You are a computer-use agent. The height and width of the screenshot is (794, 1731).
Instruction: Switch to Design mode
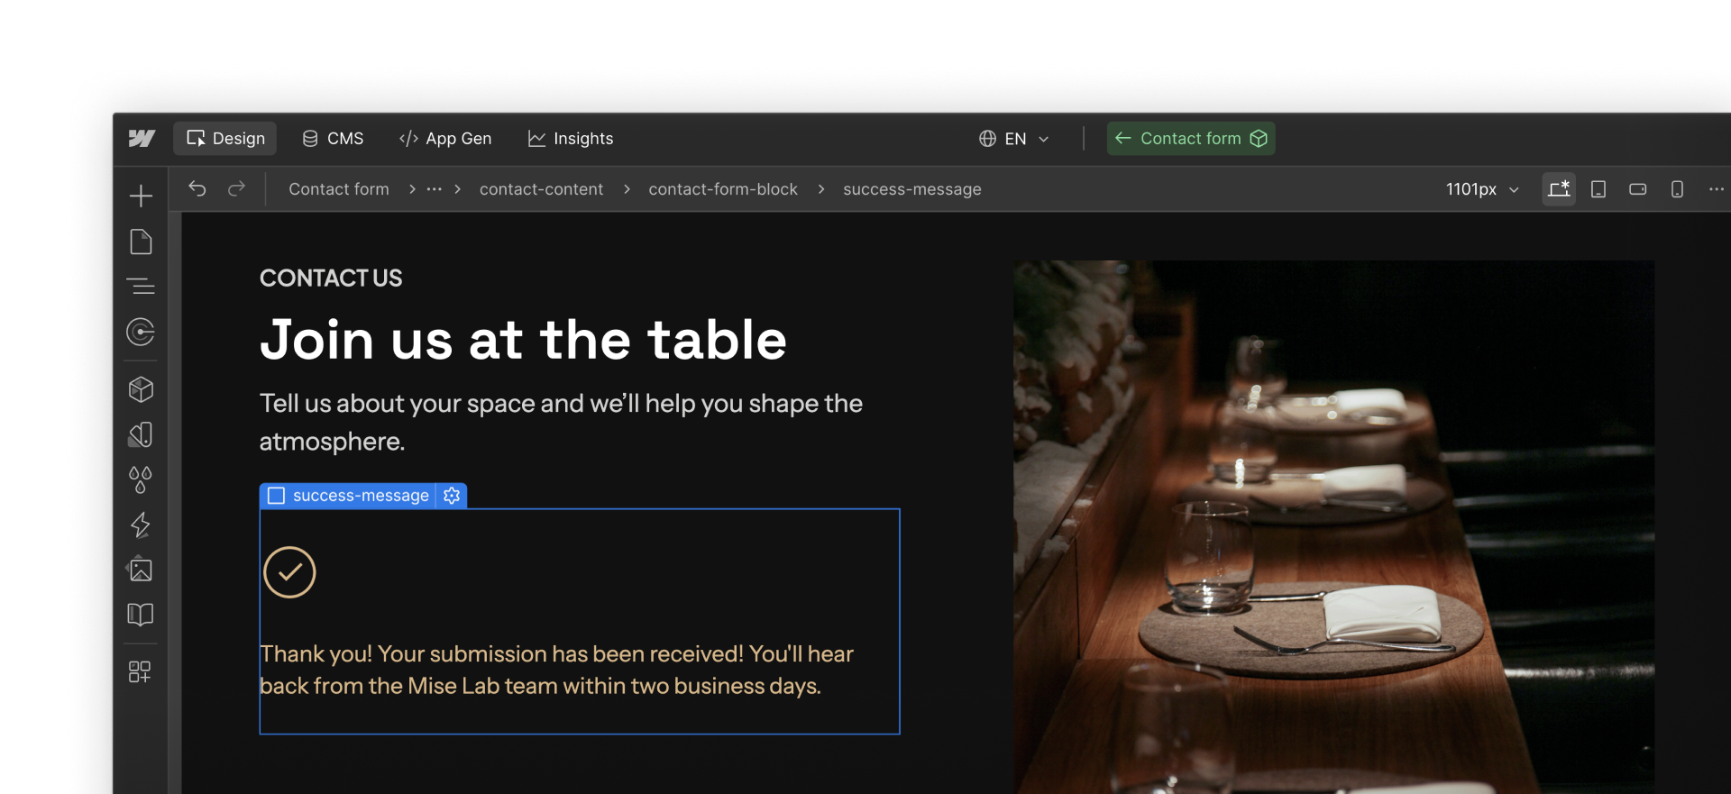(x=225, y=138)
